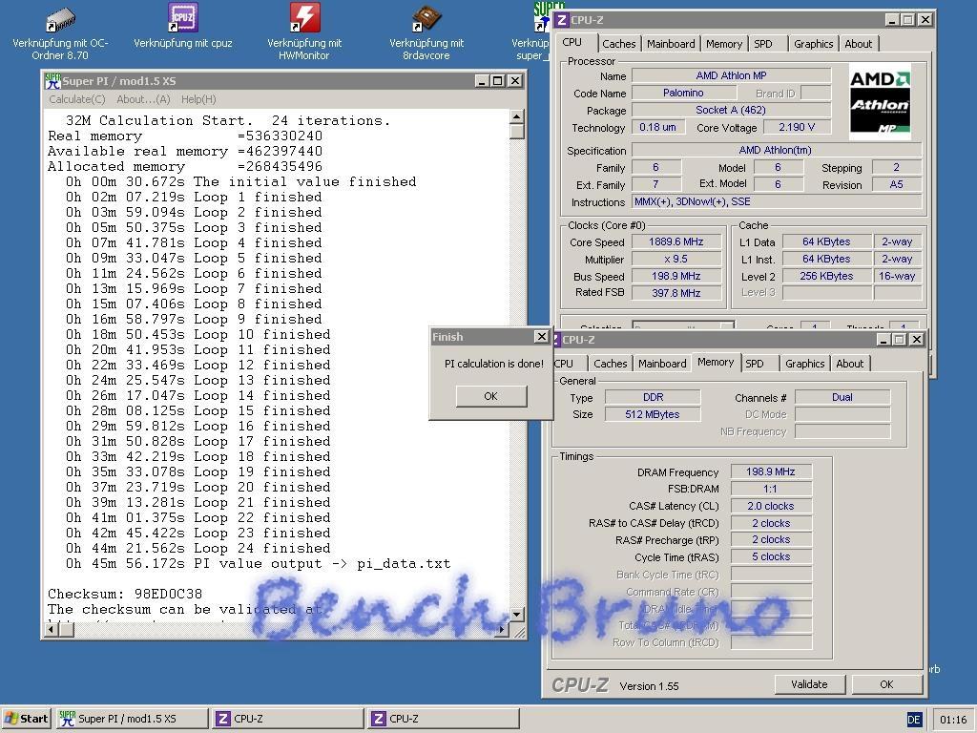
Task: Close the Finish dialog with X
Action: pos(542,337)
